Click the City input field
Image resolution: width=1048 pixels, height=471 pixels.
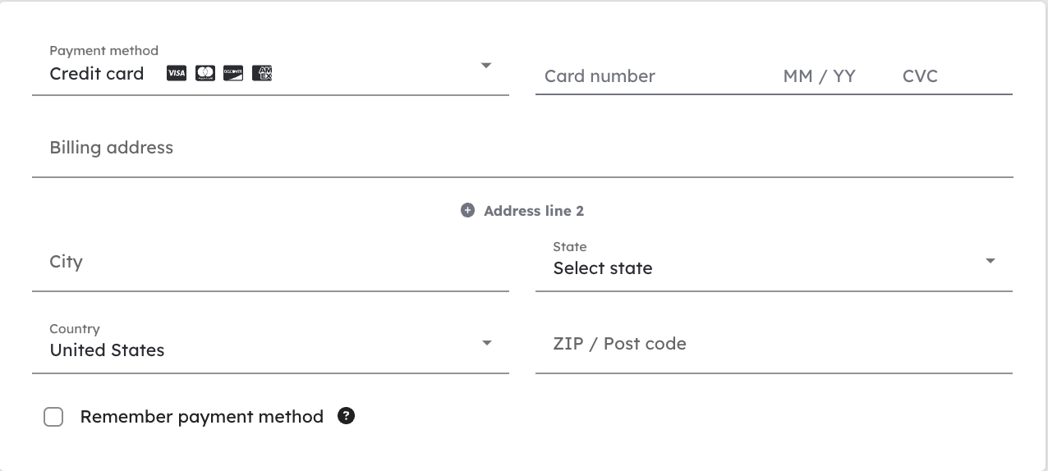pyautogui.click(x=270, y=262)
